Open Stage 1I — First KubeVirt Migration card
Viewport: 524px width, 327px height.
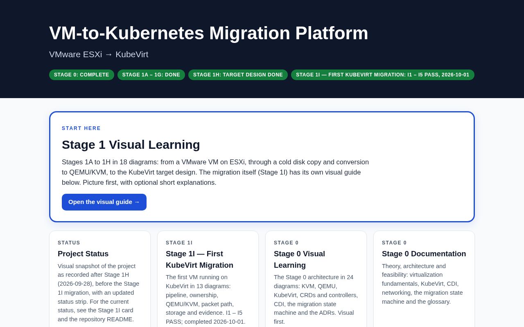[x=208, y=279]
